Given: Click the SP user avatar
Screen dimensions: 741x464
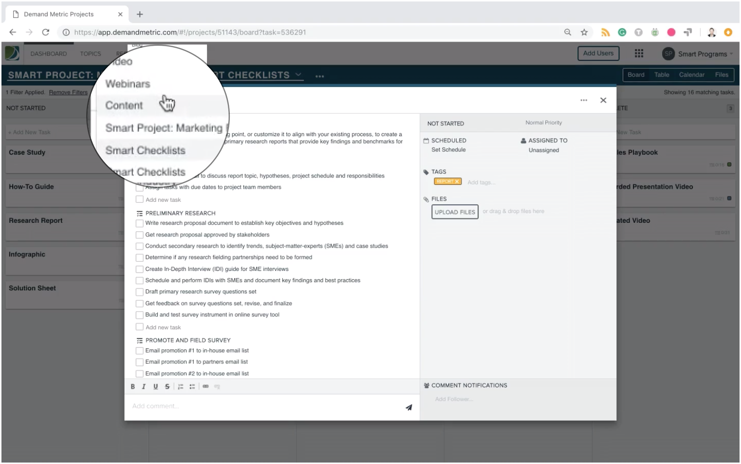Looking at the screenshot, I should tap(668, 54).
